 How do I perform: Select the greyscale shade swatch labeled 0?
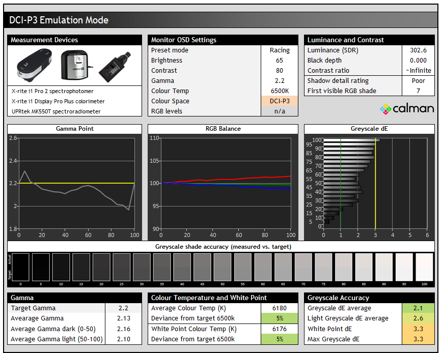20,268
